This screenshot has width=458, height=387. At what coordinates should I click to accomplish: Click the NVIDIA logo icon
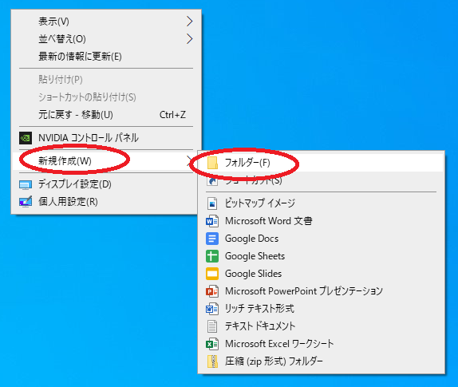26,138
